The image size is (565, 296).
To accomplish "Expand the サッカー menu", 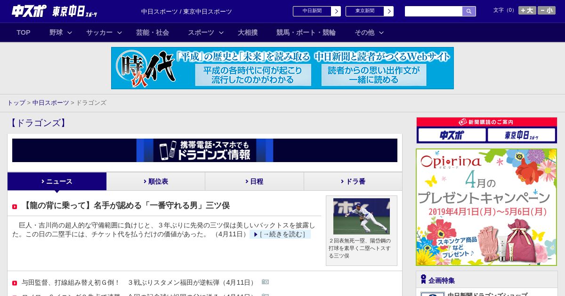I will point(104,32).
